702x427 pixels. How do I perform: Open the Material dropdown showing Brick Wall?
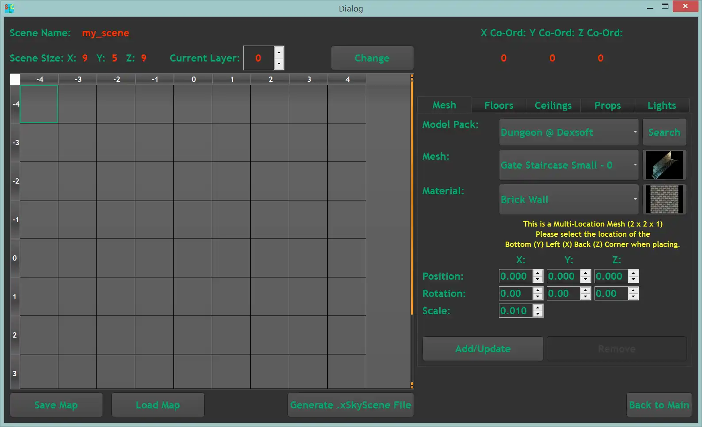coord(569,199)
